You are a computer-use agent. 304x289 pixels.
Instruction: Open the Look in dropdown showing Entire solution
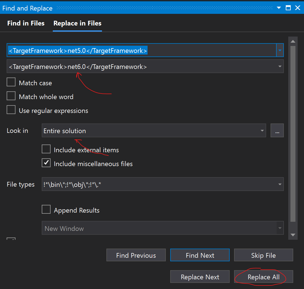[x=262, y=130]
